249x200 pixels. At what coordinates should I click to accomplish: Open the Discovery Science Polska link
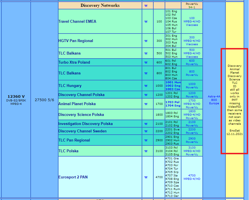pyautogui.click(x=81, y=114)
